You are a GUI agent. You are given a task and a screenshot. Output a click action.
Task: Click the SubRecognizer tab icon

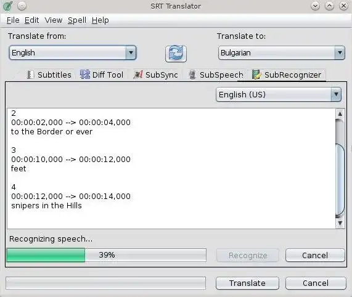pos(256,75)
